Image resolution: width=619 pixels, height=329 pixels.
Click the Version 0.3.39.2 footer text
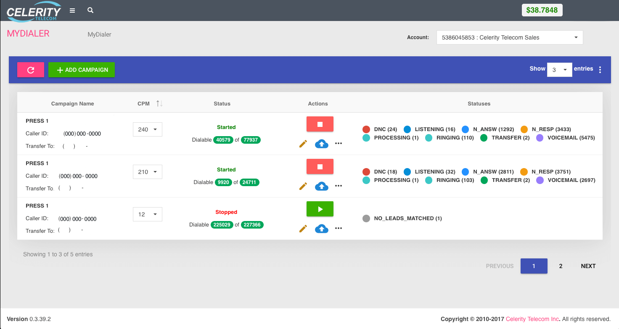coord(29,319)
